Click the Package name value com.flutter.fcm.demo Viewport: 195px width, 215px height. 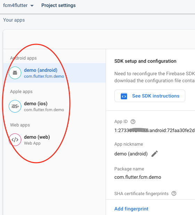coord(138,177)
